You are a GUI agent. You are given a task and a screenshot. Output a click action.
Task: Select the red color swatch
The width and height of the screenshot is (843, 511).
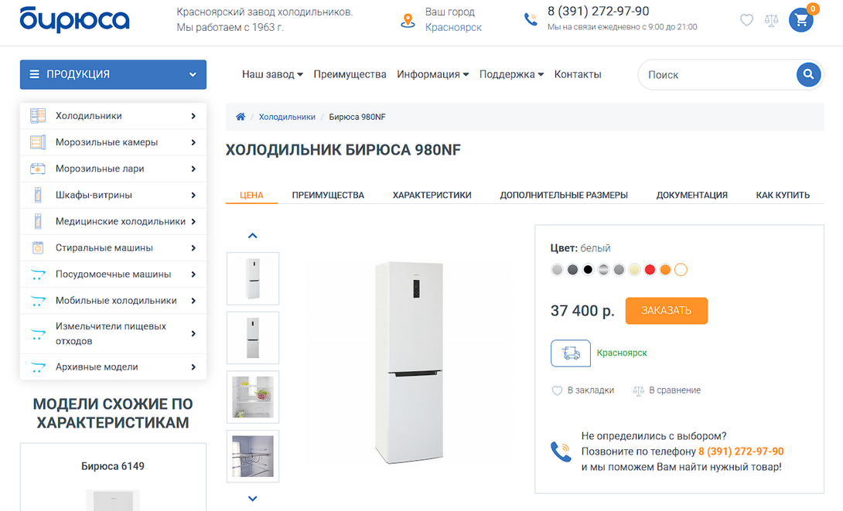[650, 270]
